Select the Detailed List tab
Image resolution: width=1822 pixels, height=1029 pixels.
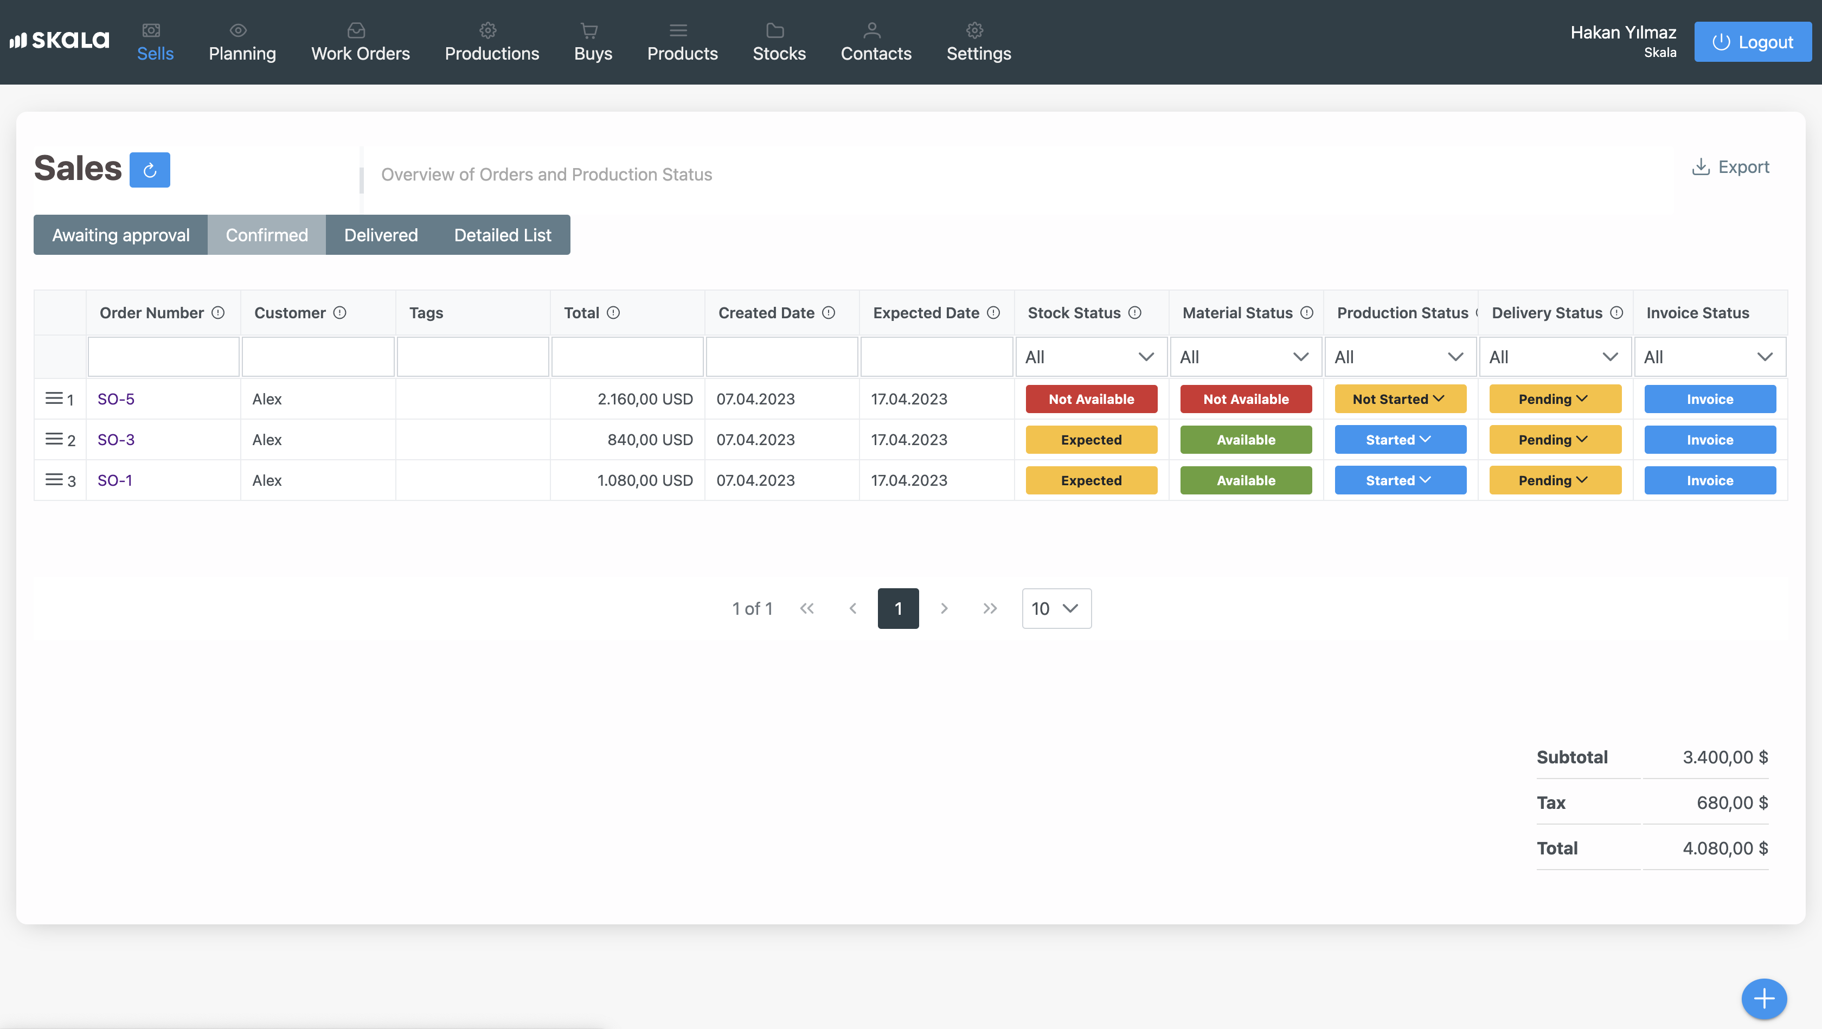(502, 235)
